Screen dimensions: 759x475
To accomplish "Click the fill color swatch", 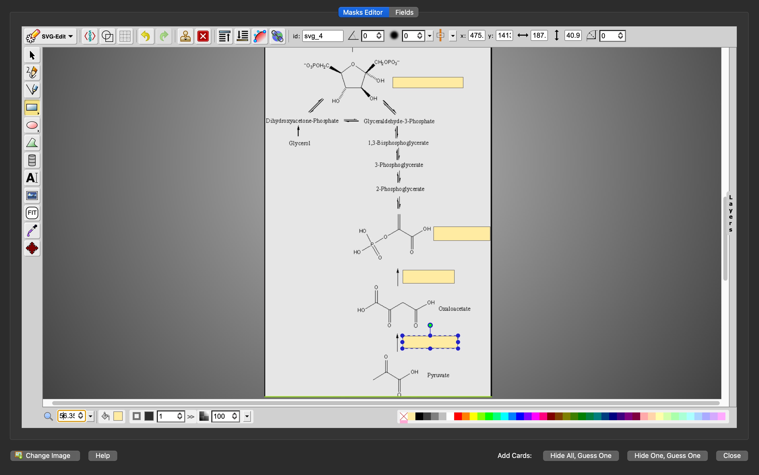I will 118,416.
